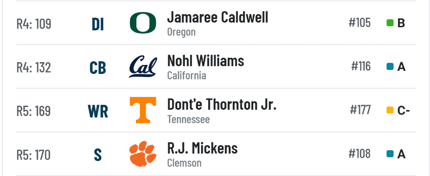Image resolution: width=430 pixels, height=176 pixels.
Task: Click the Oregon Ducks logo
Action: pos(143,23)
